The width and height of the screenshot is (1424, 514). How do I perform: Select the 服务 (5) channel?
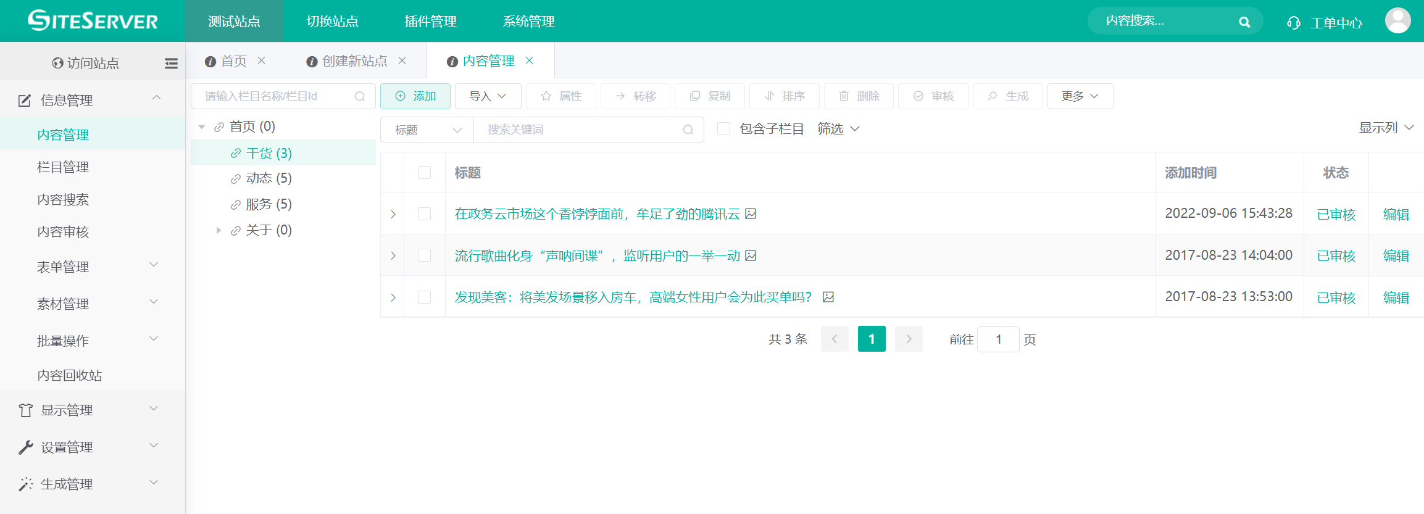pos(269,204)
